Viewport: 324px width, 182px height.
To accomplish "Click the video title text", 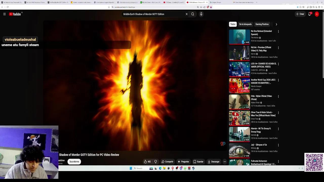I will tap(89, 155).
